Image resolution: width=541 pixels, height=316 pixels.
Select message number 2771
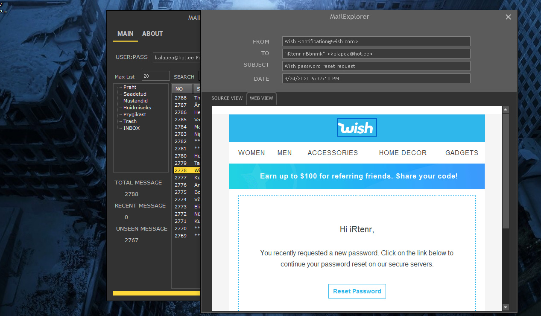click(187, 221)
